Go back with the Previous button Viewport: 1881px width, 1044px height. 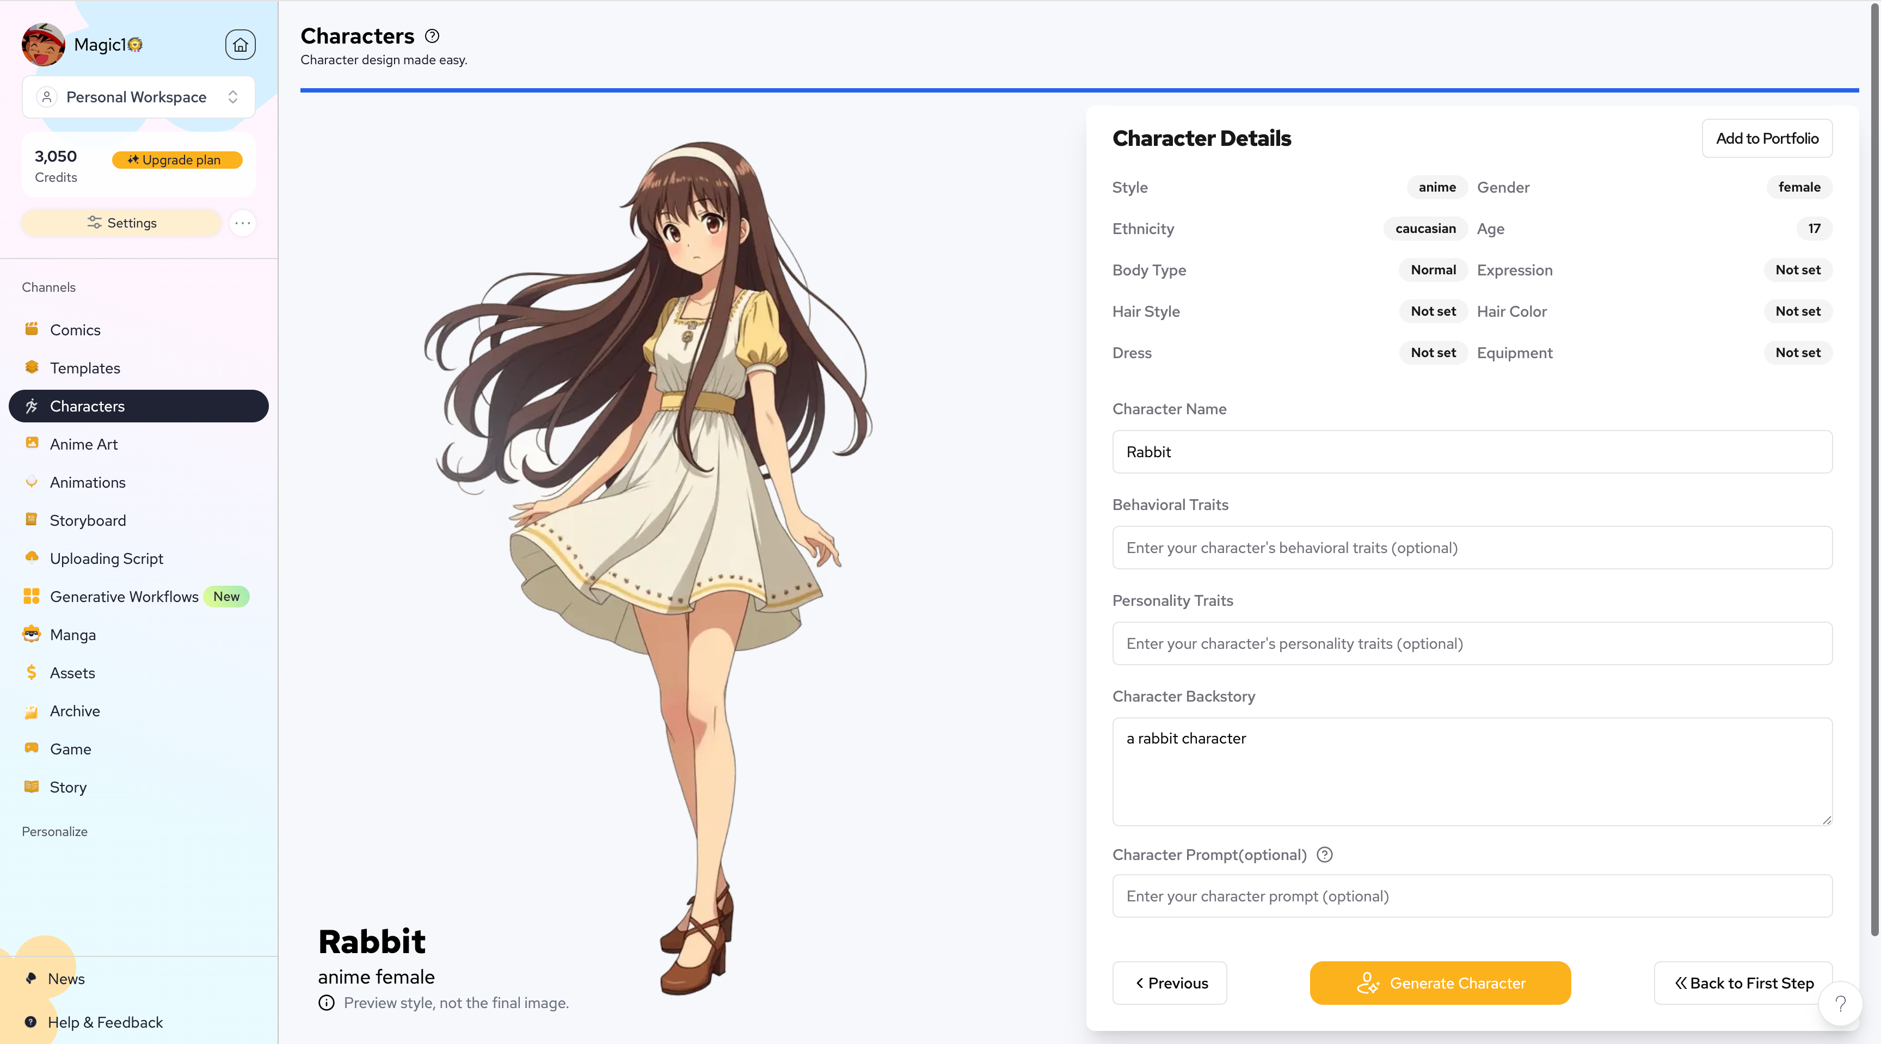[x=1169, y=982]
